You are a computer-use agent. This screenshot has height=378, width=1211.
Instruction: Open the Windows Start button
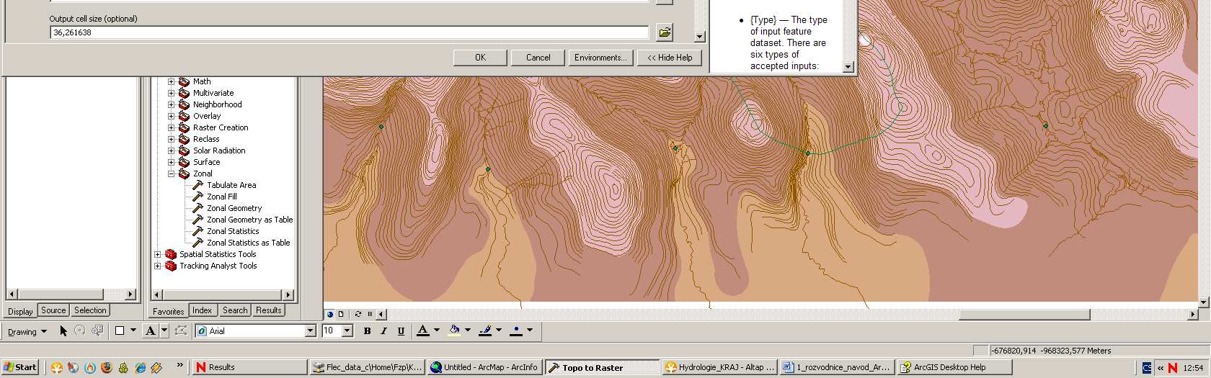pyautogui.click(x=19, y=367)
